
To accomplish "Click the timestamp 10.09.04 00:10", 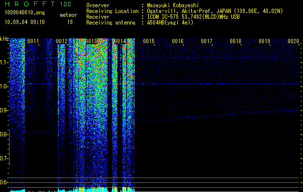I will pos(25,22).
